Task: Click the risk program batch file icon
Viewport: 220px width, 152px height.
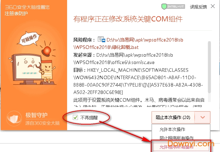Action: pyautogui.click(x=101, y=39)
